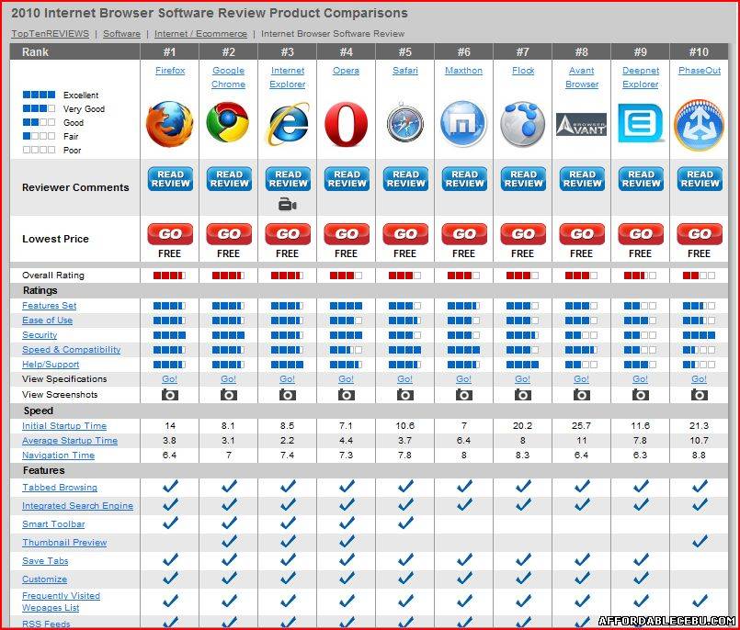Open the TopTenREVIEWS breadcrumb link

pyautogui.click(x=50, y=34)
